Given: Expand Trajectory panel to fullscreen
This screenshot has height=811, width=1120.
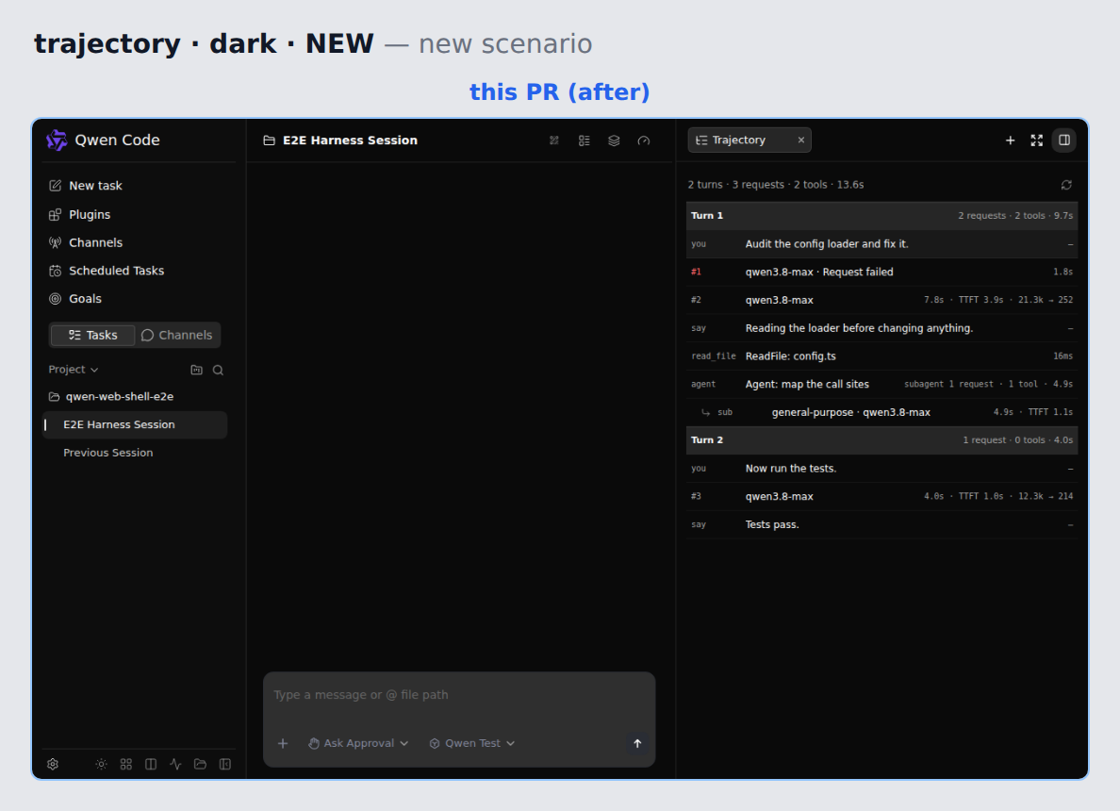Looking at the screenshot, I should (1036, 141).
